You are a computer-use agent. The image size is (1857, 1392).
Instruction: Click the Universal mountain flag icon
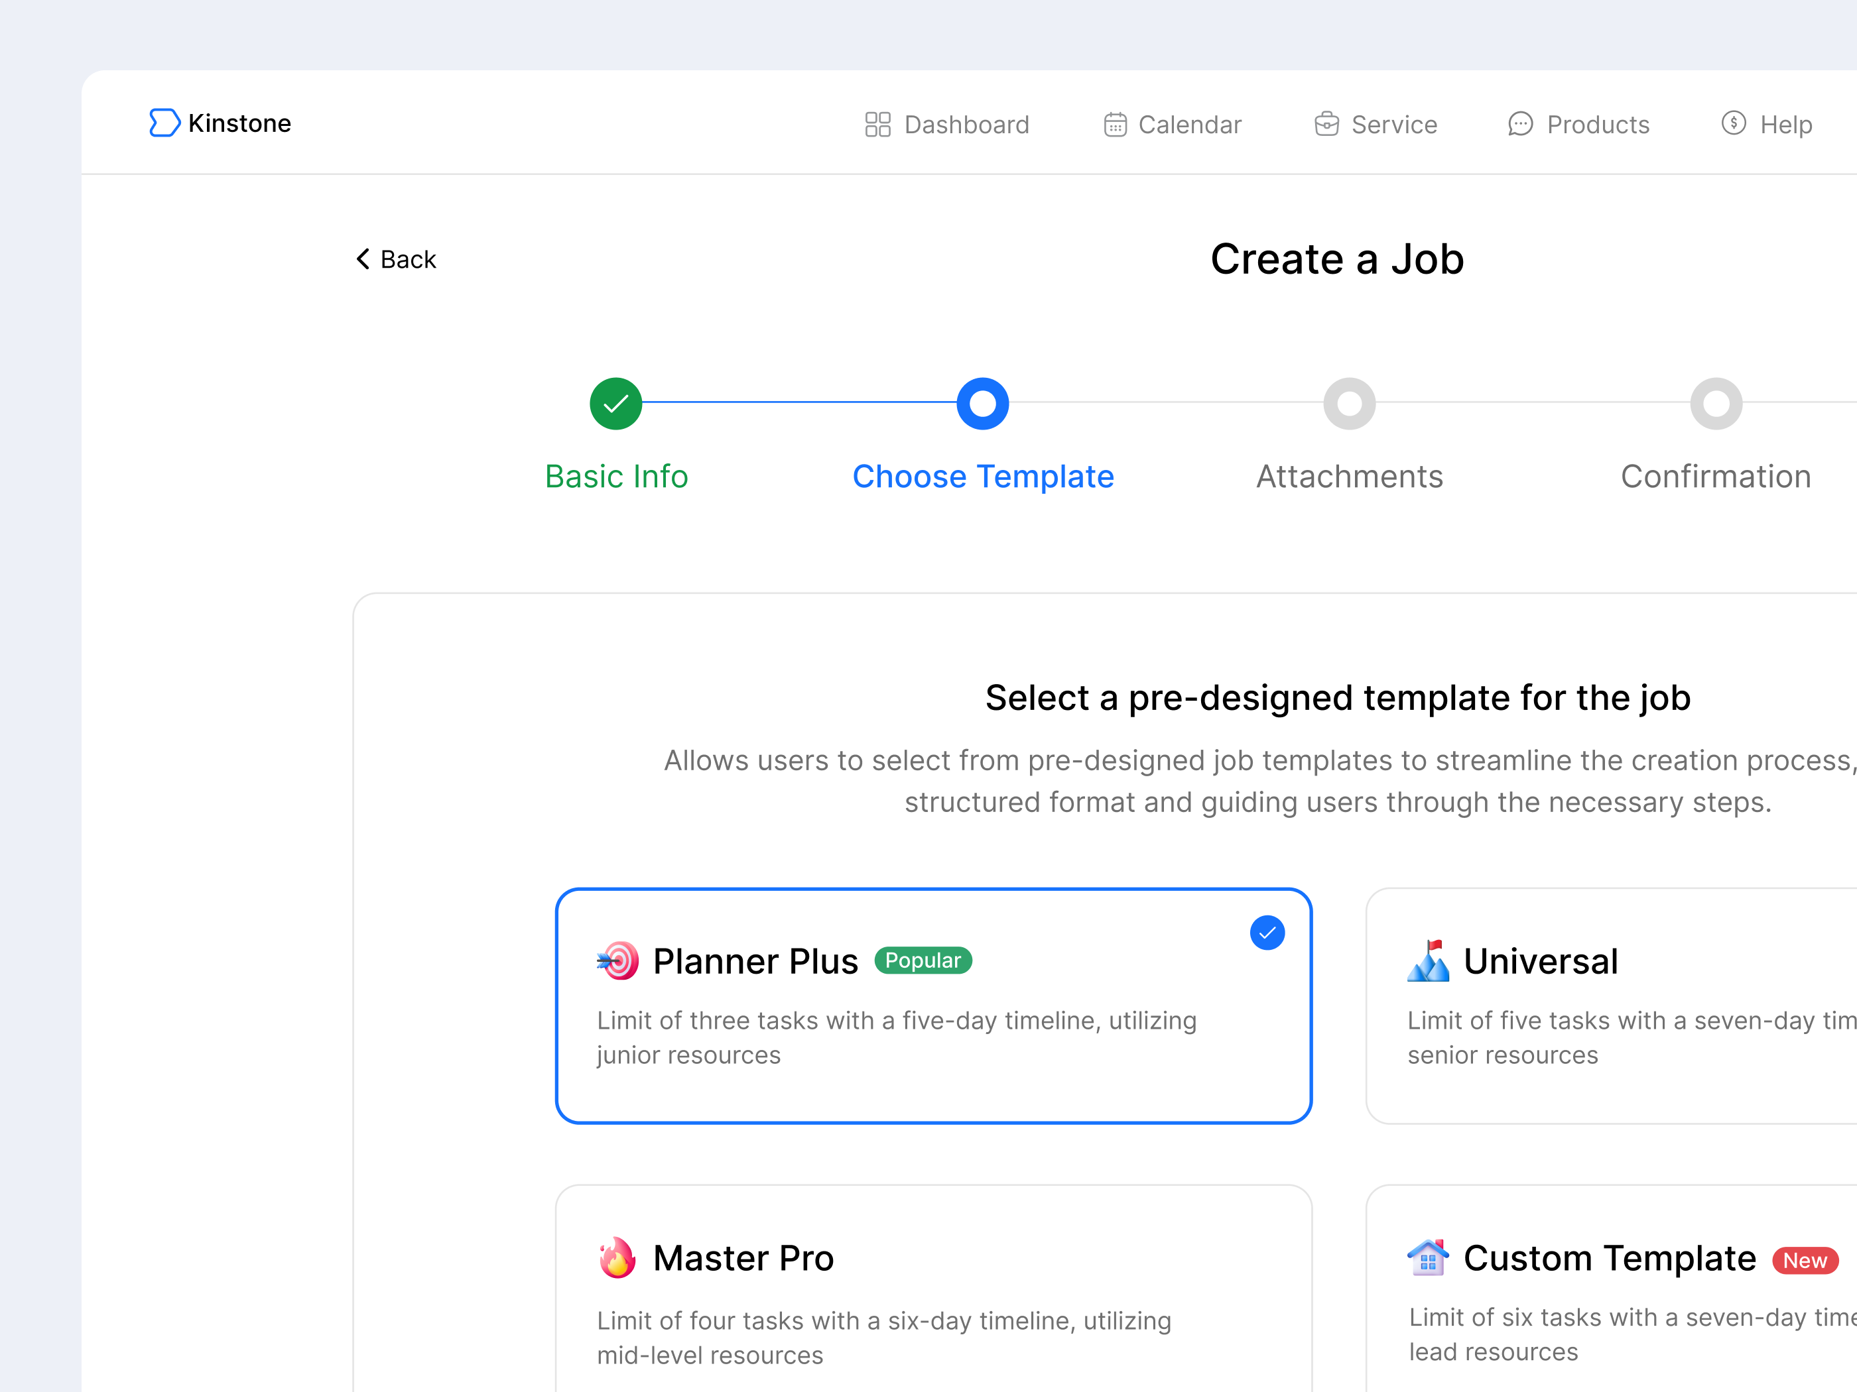tap(1428, 960)
